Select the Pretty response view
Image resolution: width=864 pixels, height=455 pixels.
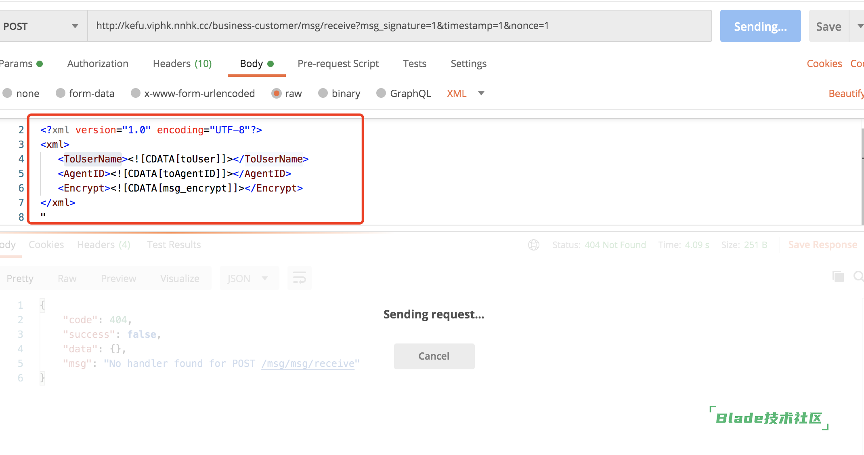pyautogui.click(x=20, y=278)
